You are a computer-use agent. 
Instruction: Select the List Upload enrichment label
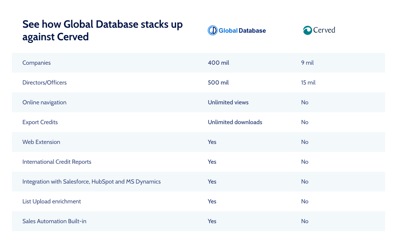point(51,201)
